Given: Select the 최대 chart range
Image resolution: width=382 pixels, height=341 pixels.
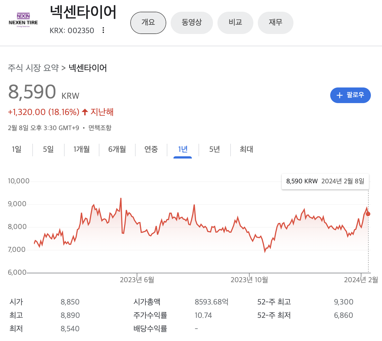Looking at the screenshot, I should point(246,149).
